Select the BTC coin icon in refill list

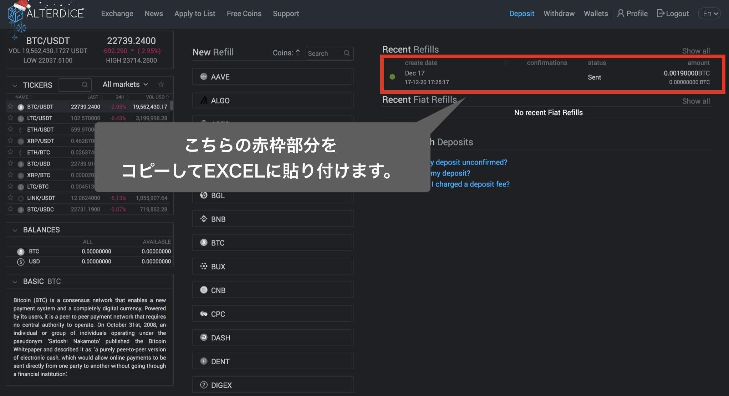pos(204,243)
